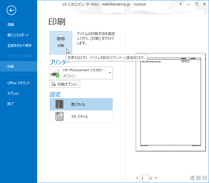209x183 pixels.
Task: Close the Outlook window
Action: click(205, 4)
